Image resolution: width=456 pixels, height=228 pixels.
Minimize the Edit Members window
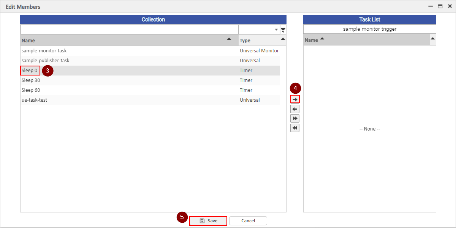[431, 6]
